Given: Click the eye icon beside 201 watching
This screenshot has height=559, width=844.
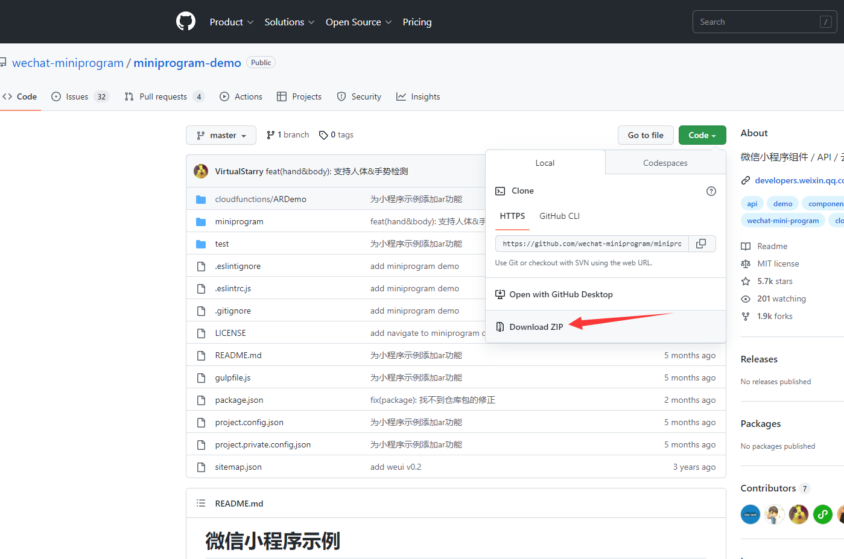Looking at the screenshot, I should [746, 298].
